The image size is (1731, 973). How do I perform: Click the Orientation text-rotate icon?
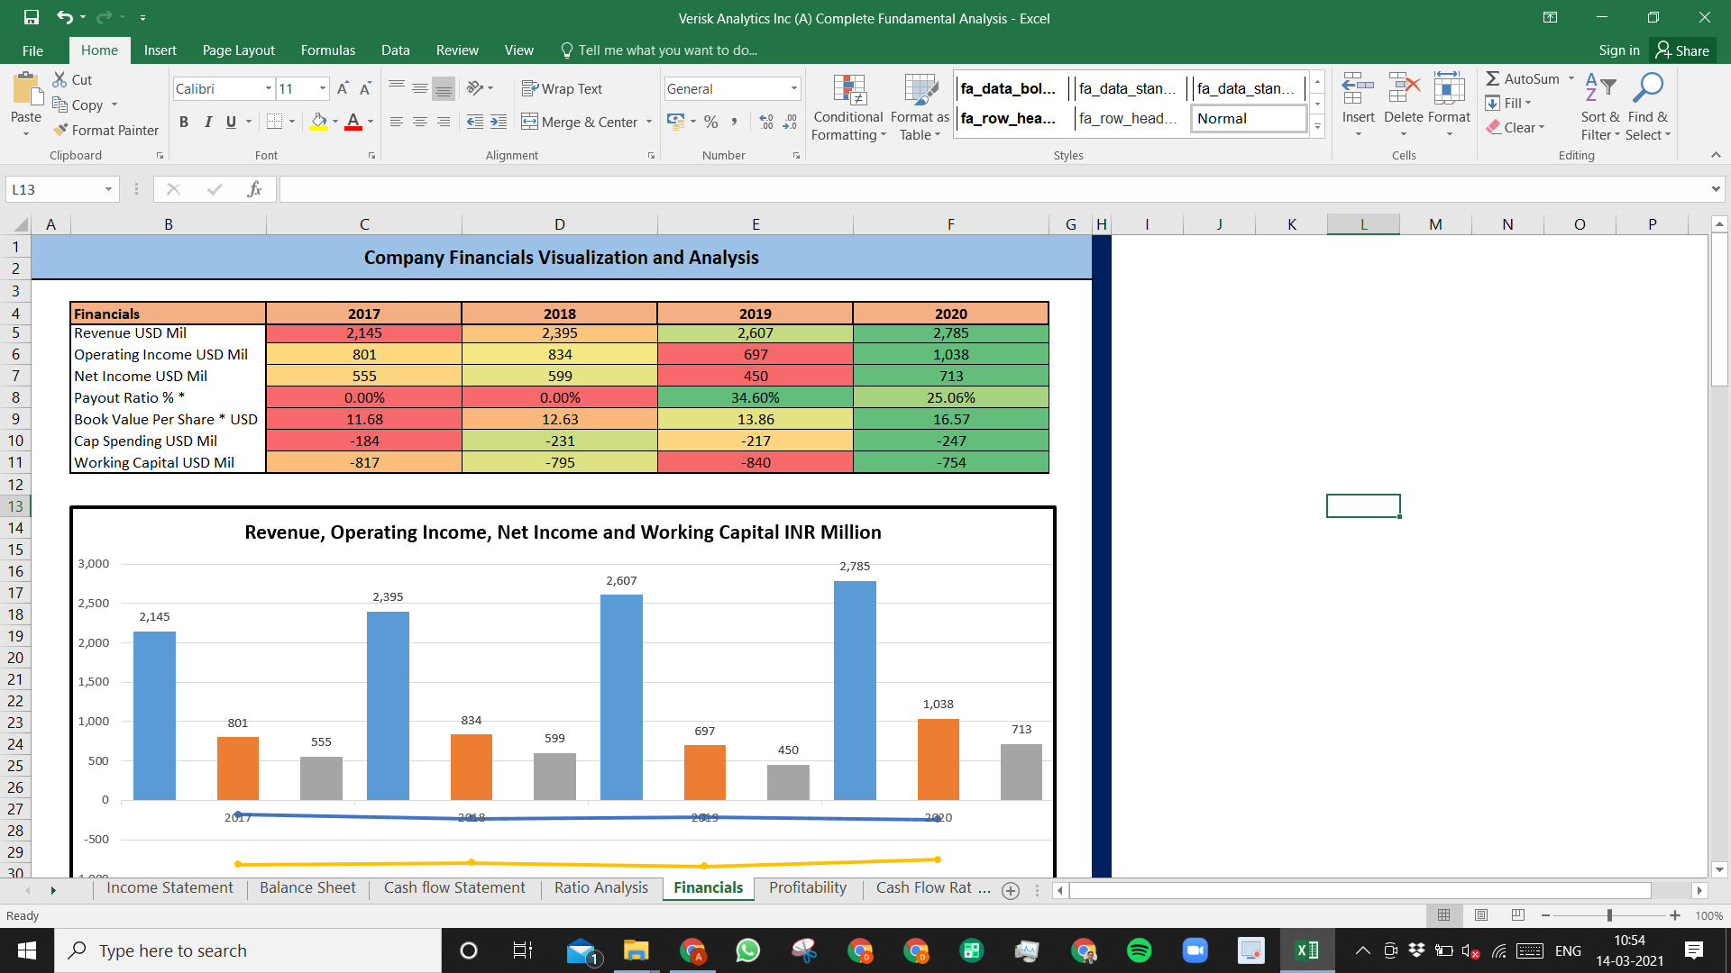click(475, 88)
